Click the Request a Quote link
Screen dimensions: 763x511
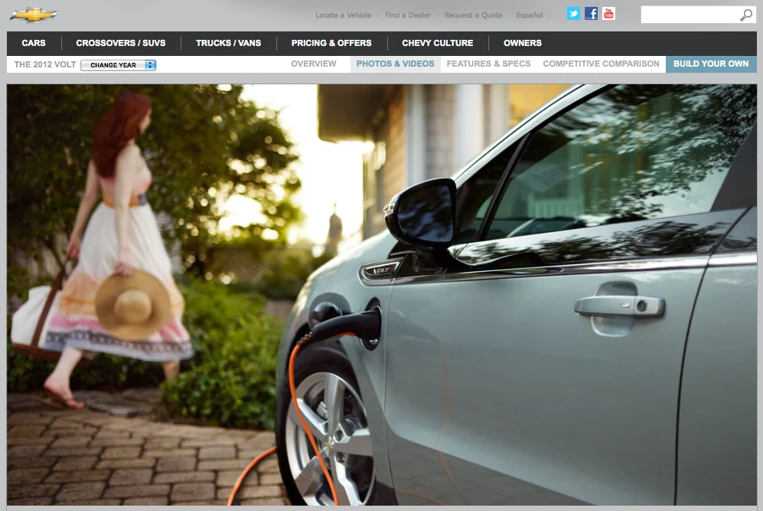[x=474, y=15]
